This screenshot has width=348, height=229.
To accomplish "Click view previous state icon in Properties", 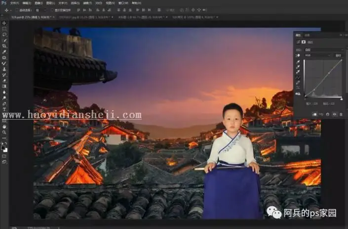I will click(321, 114).
